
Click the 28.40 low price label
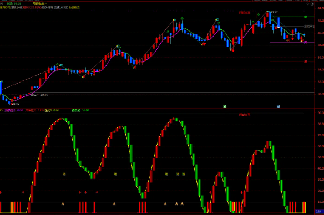click(x=16, y=104)
